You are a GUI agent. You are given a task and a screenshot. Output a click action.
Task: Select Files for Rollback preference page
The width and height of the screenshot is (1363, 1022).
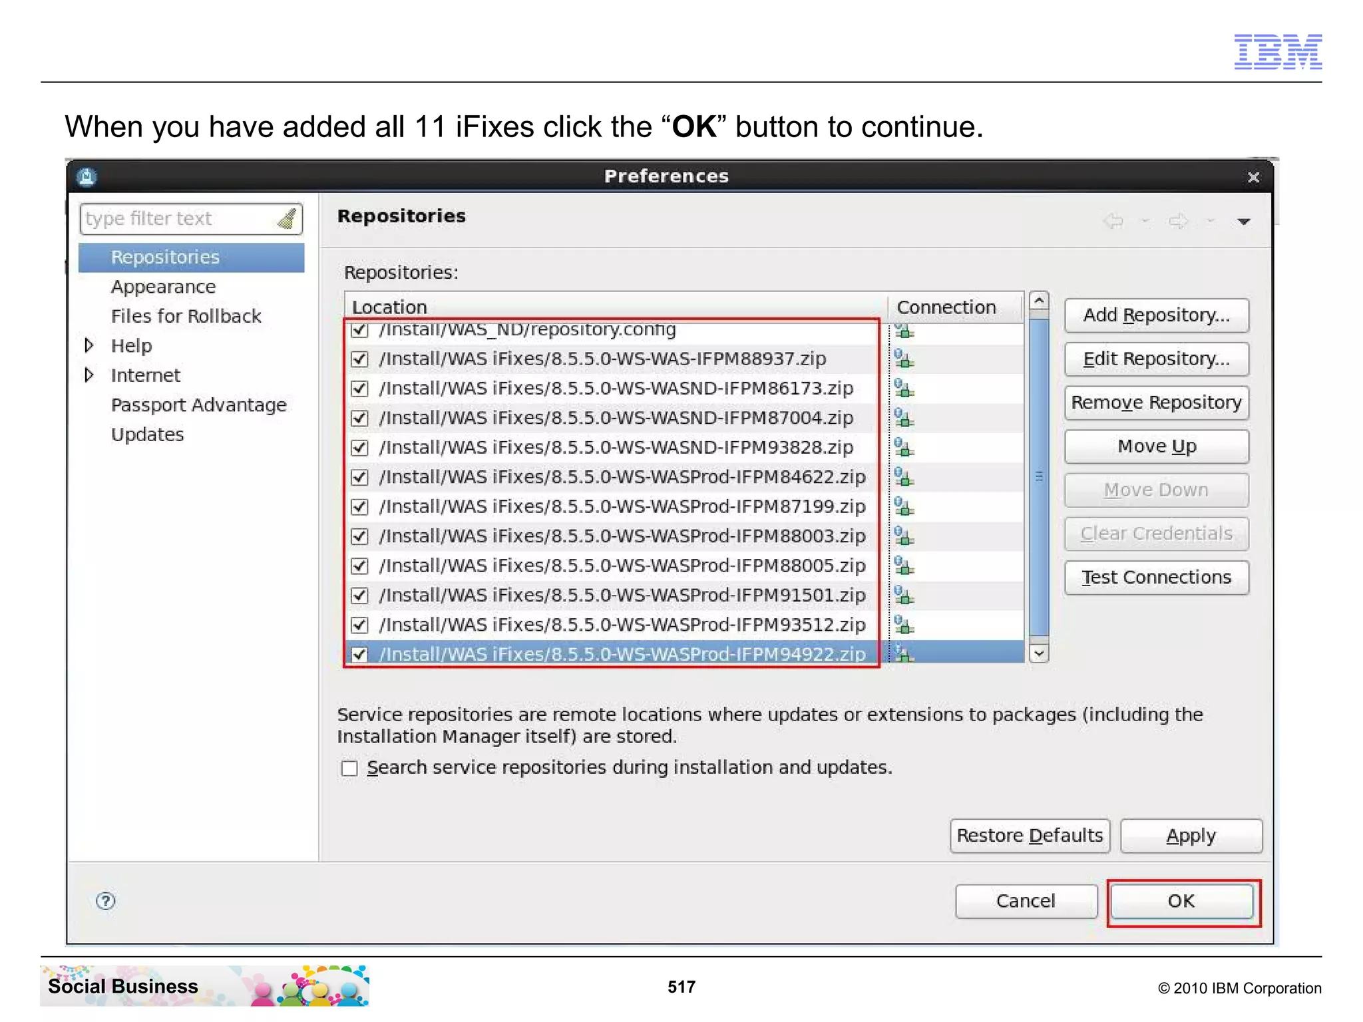coord(186,316)
